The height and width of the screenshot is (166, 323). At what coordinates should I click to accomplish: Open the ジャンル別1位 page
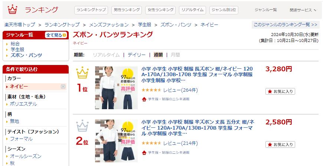[x=224, y=10]
